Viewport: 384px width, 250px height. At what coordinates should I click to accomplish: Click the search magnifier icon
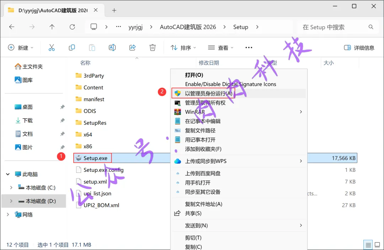pos(371,27)
